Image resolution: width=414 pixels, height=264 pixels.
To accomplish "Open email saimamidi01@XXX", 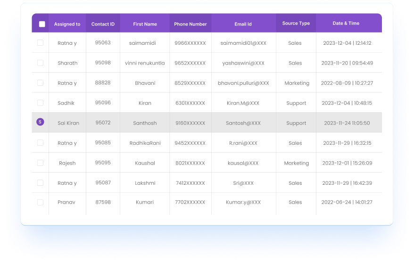I will [x=243, y=43].
